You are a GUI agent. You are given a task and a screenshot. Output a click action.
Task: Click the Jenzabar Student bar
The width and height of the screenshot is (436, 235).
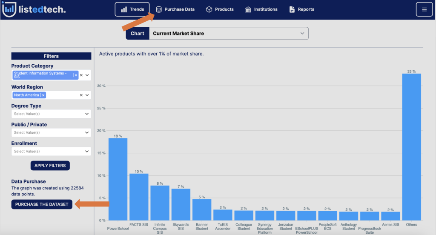[286, 215]
